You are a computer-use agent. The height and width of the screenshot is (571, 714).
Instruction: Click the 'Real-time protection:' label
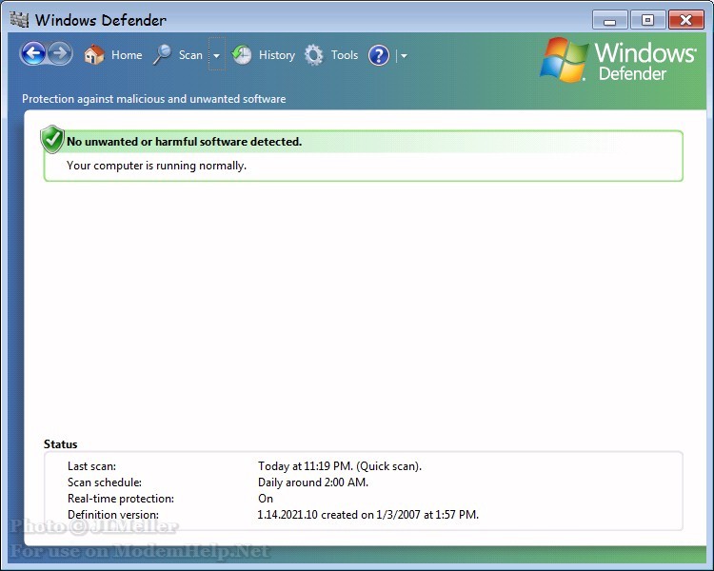tap(121, 499)
